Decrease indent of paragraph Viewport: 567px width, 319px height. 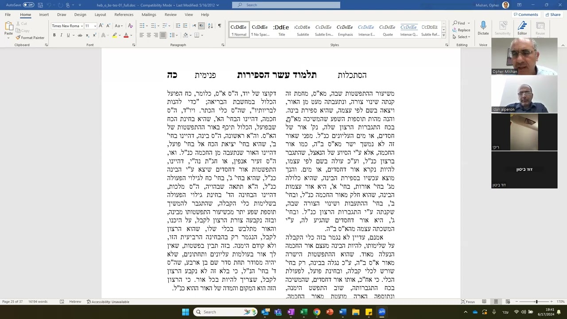click(x=178, y=26)
